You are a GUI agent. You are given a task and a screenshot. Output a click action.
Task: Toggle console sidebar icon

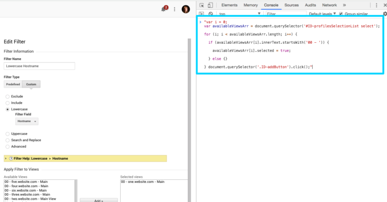pyautogui.click(x=201, y=14)
